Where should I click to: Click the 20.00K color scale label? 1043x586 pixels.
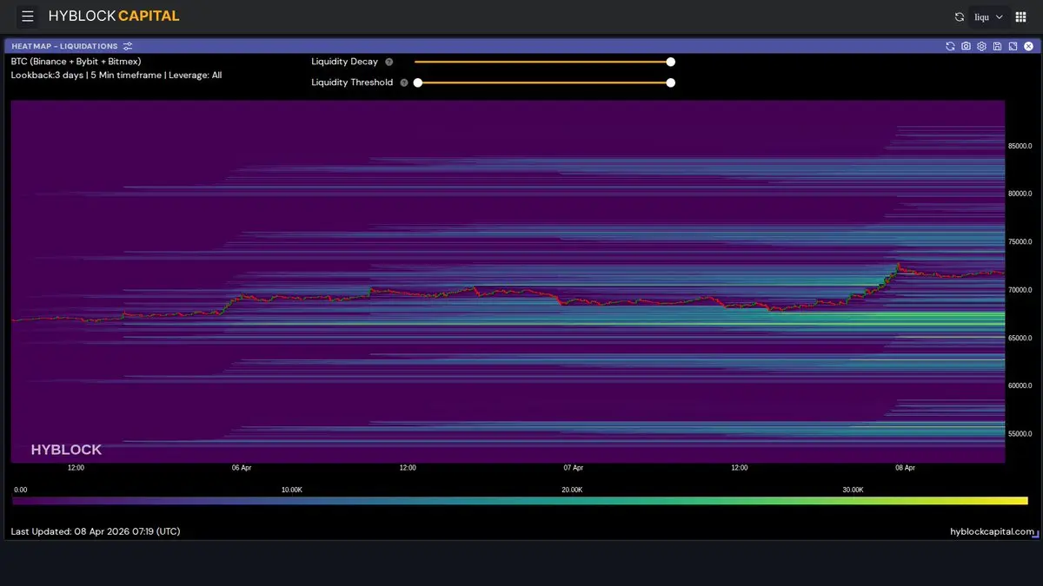(572, 491)
